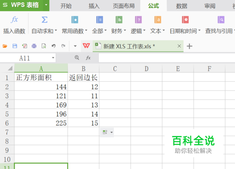Click the select-all corner triangle
This screenshot has height=169, width=235.
click(x=10, y=69)
